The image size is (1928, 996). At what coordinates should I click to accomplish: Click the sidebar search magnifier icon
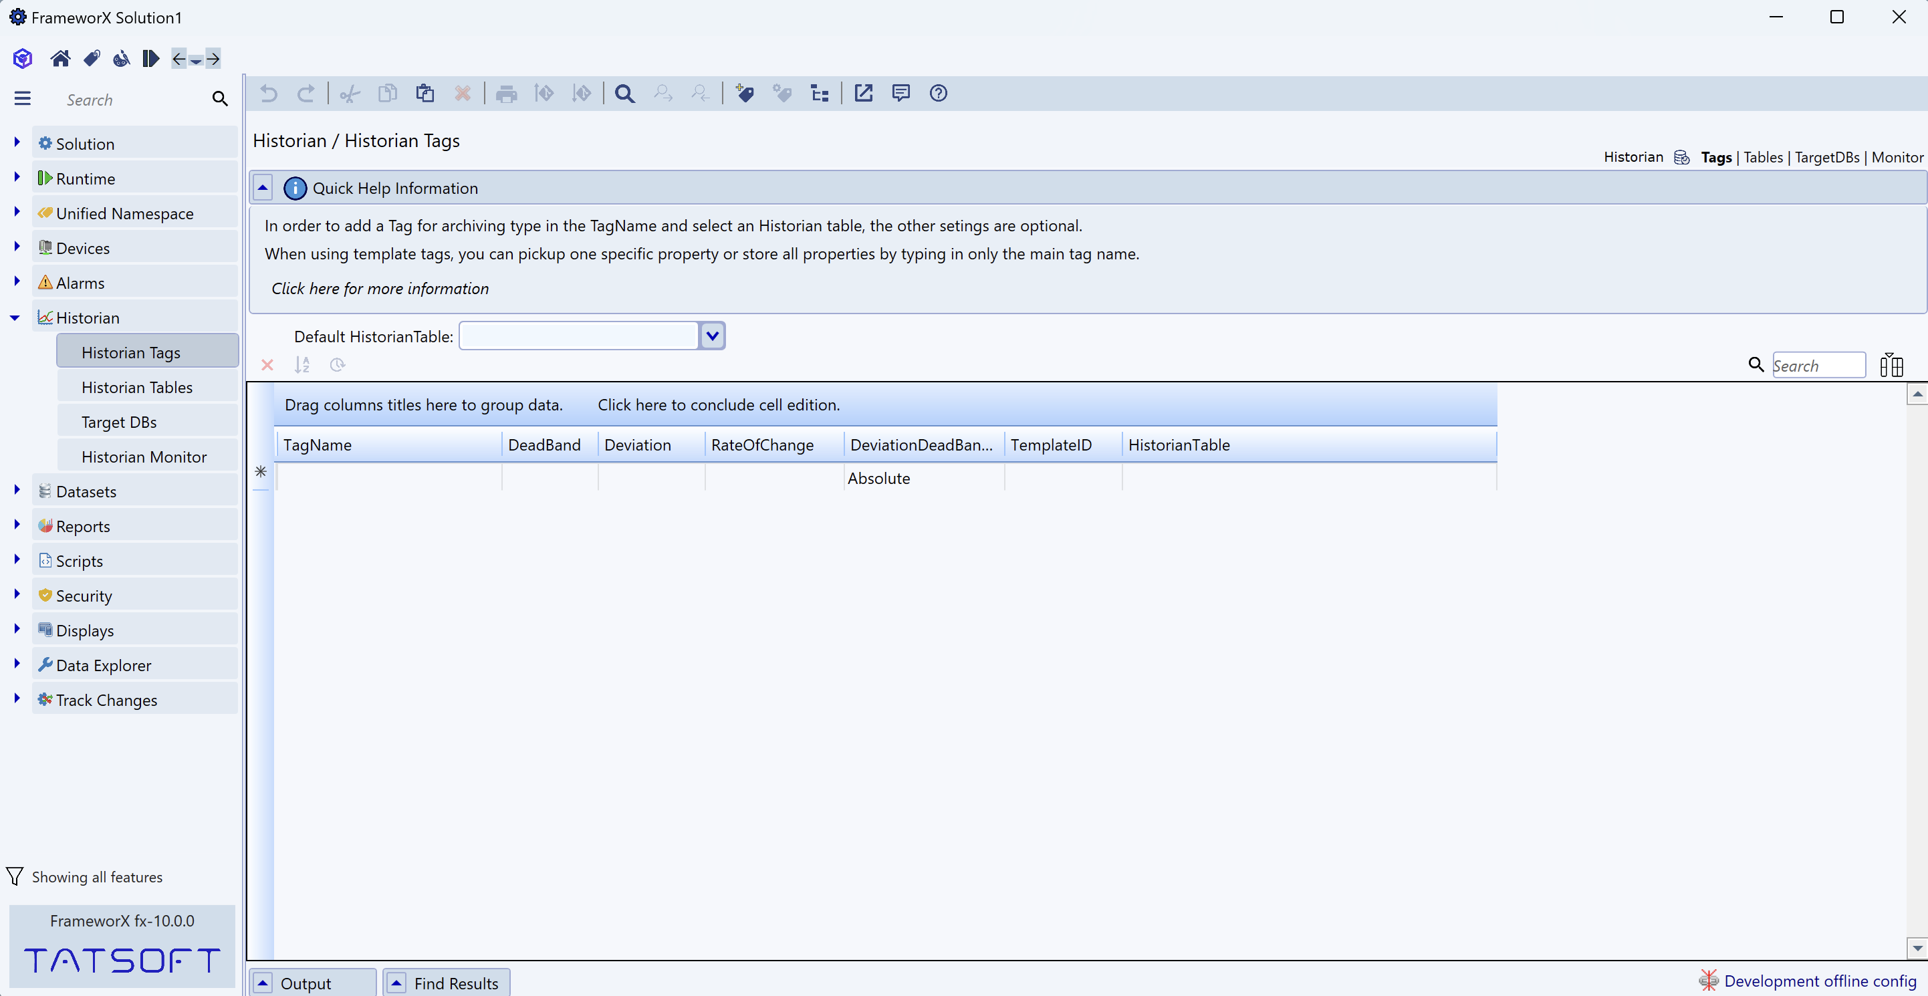click(220, 99)
